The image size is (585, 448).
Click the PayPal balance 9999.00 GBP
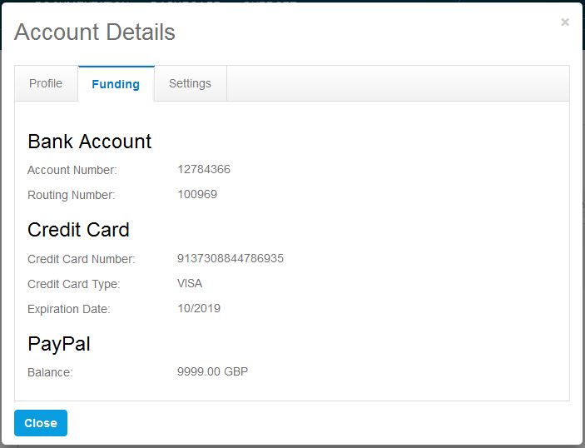(x=212, y=371)
